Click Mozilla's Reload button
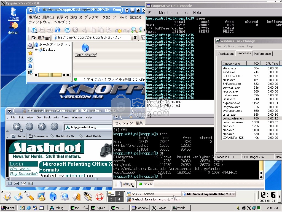282x212 pixels. (42, 127)
